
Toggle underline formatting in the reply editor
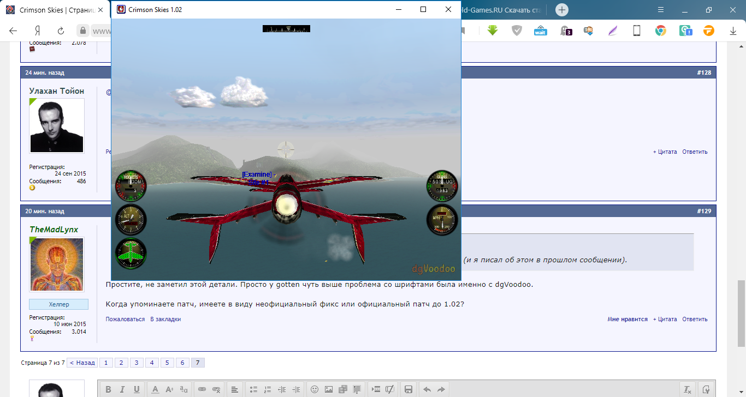pos(137,389)
